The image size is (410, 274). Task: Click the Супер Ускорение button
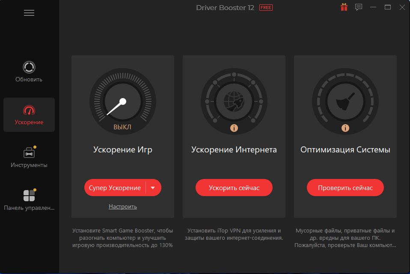[115, 188]
